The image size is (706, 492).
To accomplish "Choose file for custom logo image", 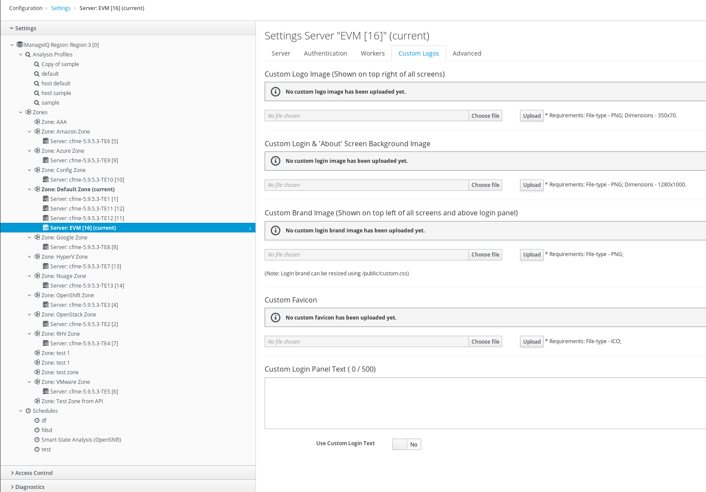I will pyautogui.click(x=485, y=116).
